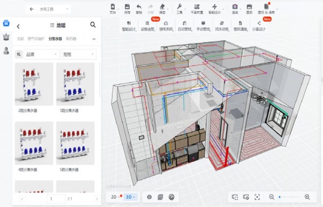Click the eraser clear (清空) icon
This screenshot has height=207, width=323.
(x=163, y=9)
